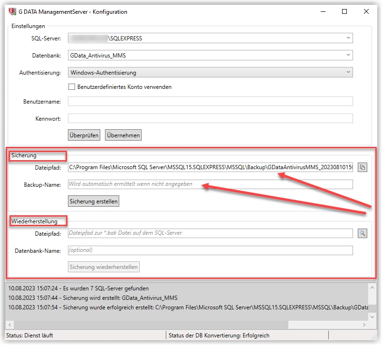Click the log's scroll down arrow

pos(372,317)
